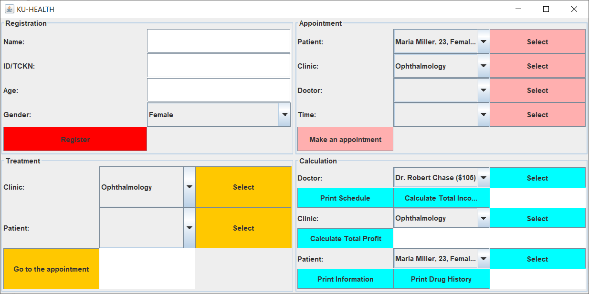Maximize the KU-HEALTH window
589x294 pixels.
click(x=546, y=9)
